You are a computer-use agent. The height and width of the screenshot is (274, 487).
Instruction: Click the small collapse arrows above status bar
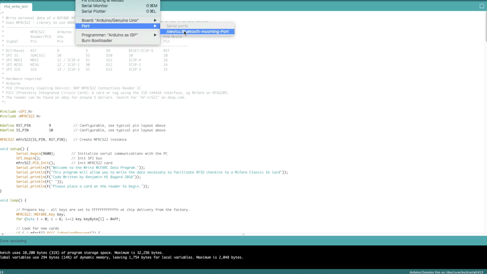click(x=2, y=234)
